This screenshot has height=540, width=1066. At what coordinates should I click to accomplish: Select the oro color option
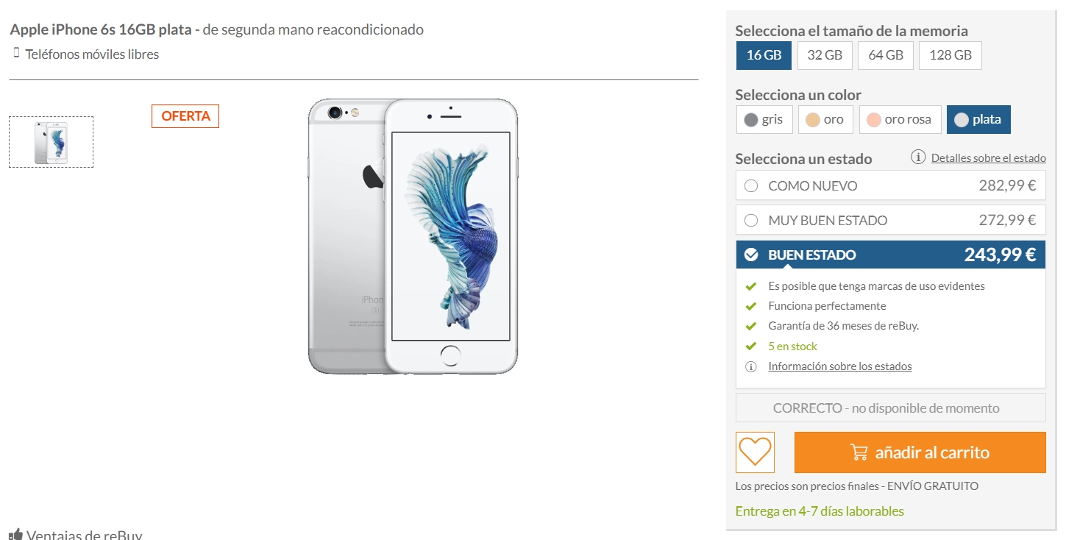[825, 119]
